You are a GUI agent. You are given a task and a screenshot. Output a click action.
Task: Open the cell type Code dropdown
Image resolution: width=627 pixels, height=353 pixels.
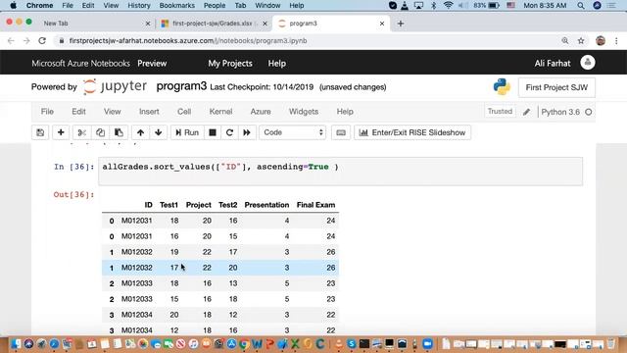pos(292,132)
